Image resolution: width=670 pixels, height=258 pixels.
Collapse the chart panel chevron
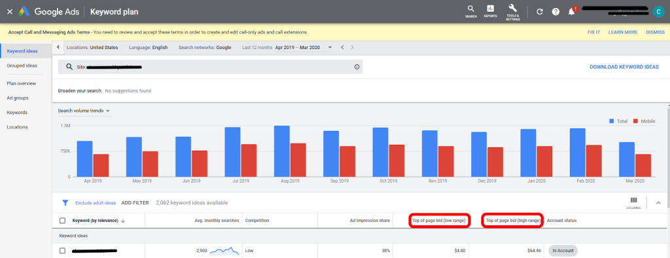click(x=658, y=203)
